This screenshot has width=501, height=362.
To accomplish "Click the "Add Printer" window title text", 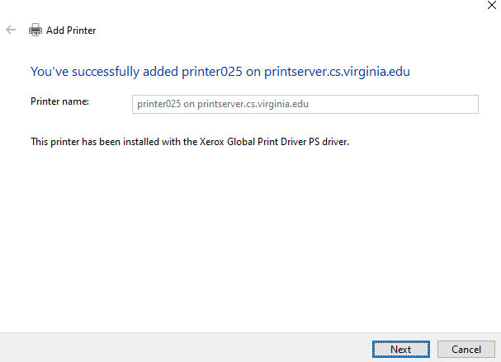I will 71,31.
